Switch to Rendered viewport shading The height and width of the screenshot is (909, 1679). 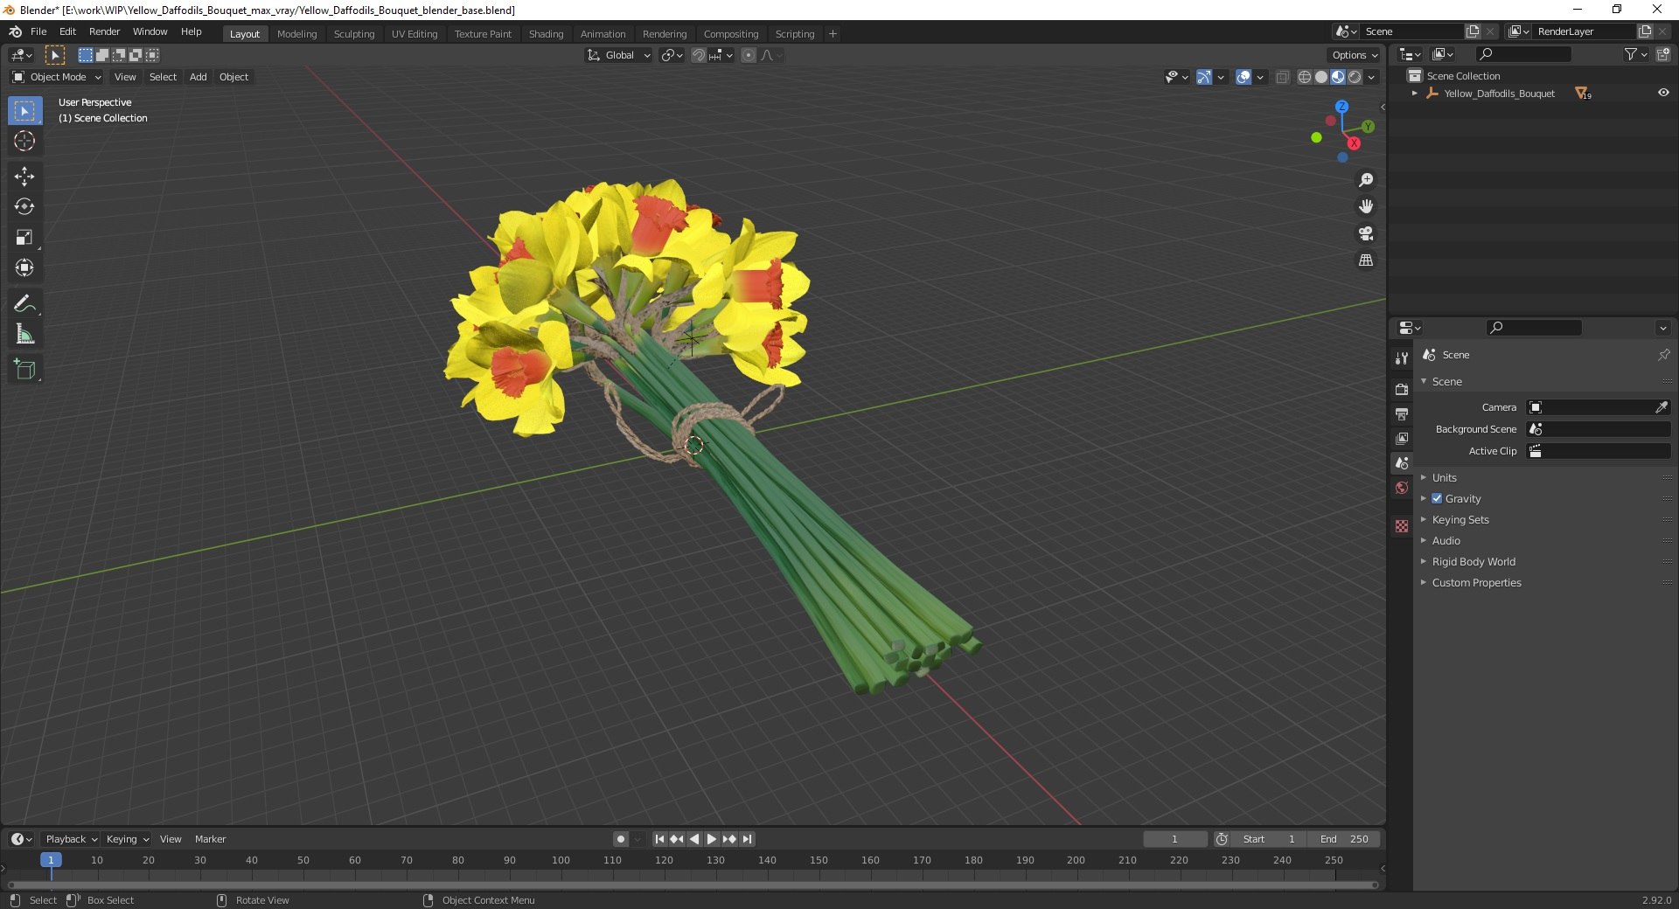tap(1355, 77)
